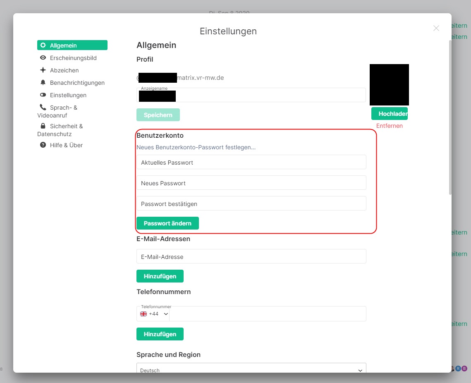Click the Einstellungen hidden-eye icon
Screen dimensions: 471x383
pyautogui.click(x=43, y=95)
